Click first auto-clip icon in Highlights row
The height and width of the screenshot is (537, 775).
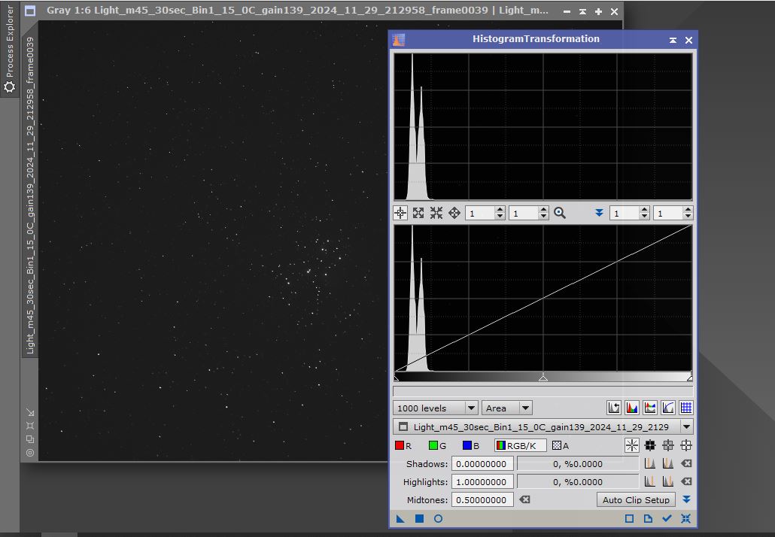click(650, 481)
